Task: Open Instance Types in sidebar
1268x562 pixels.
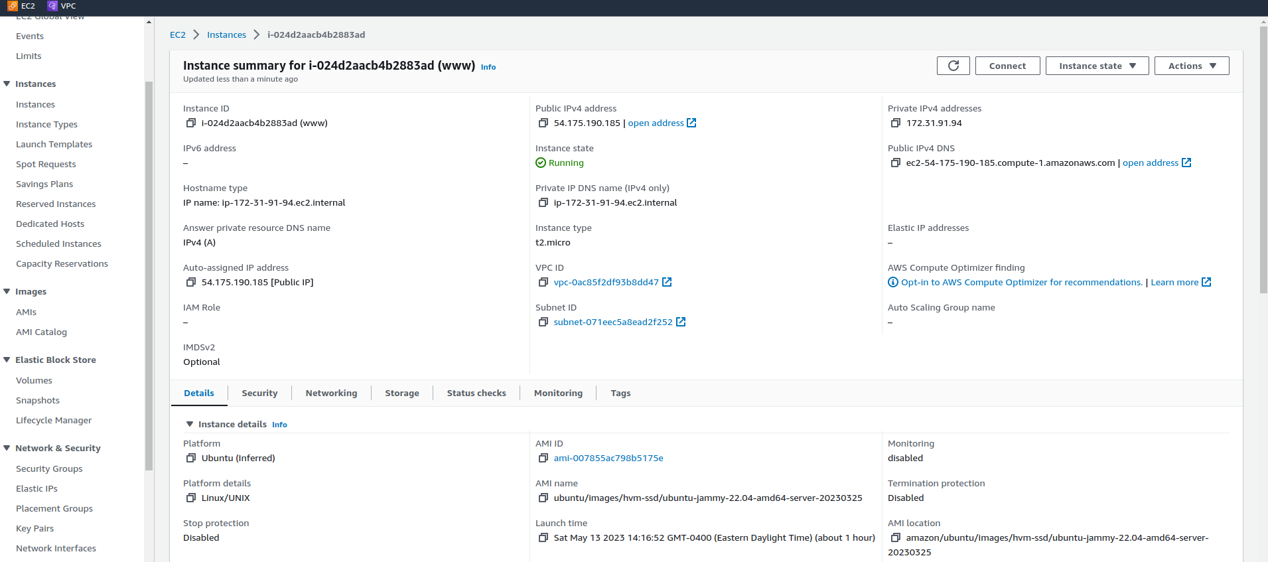Action: [x=46, y=124]
